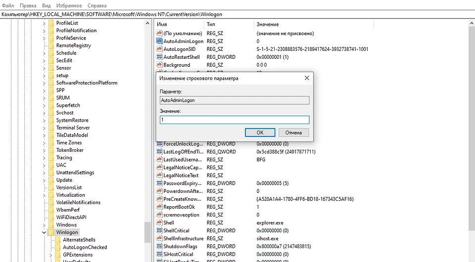Screen dimensions: 475x262
Task: Select the AutoRestartShell DWORD value icon
Action: (159, 57)
